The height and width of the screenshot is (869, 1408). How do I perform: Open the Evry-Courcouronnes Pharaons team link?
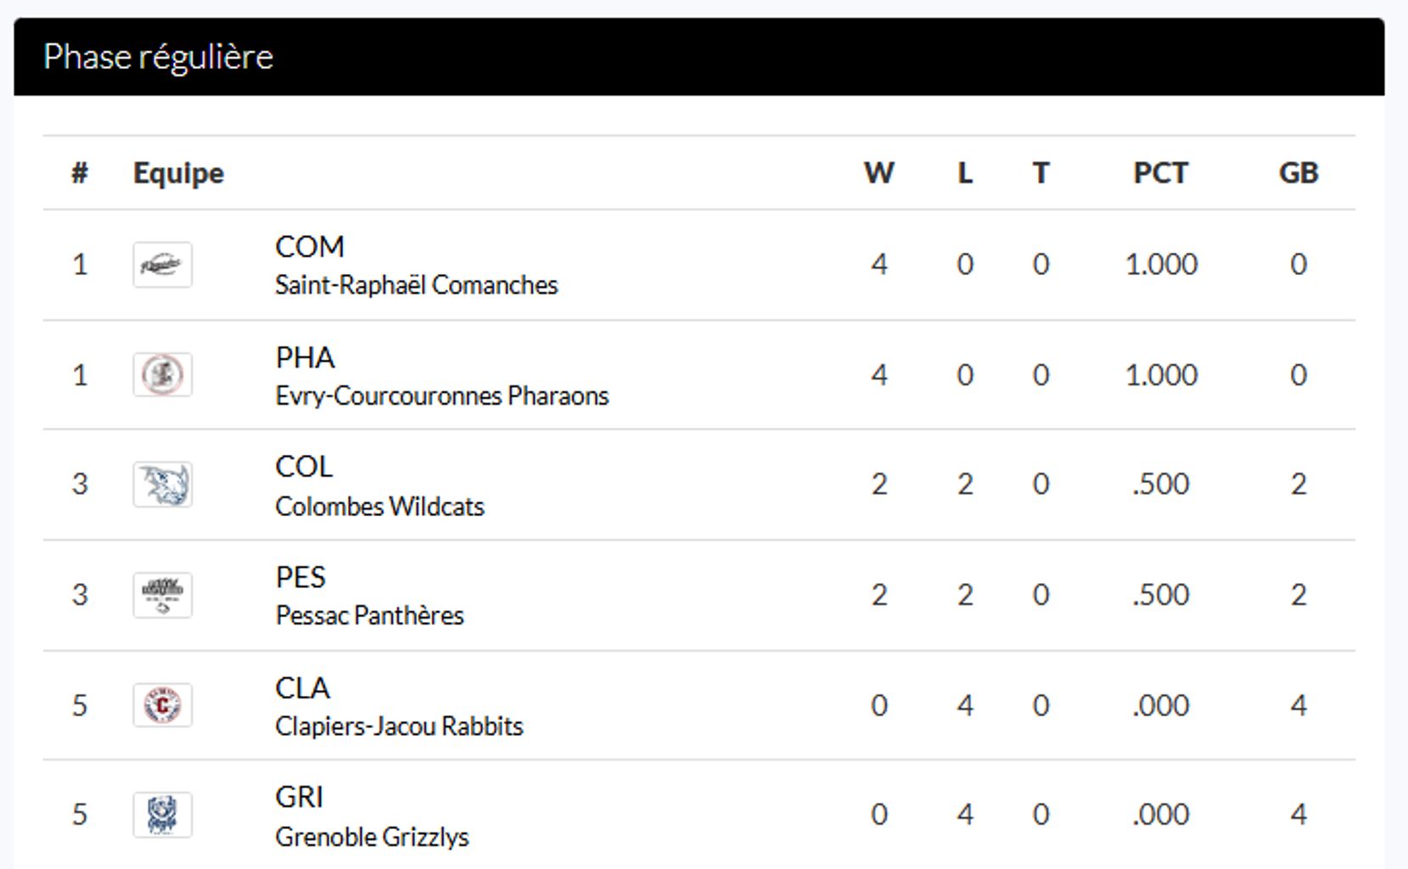click(441, 396)
